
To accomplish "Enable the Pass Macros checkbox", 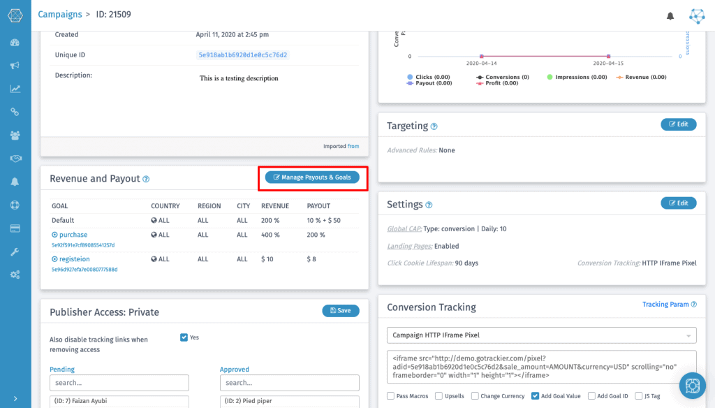I will tap(391, 396).
